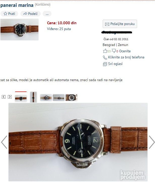This screenshot has height=186, width=155.
Task: Click the Svi oglasi document icon
Action: [x=105, y=64]
